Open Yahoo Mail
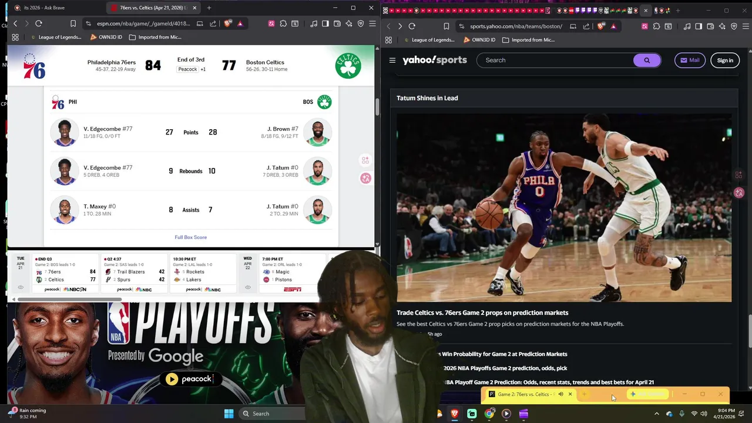Viewport: 752px width, 423px height. 690,60
